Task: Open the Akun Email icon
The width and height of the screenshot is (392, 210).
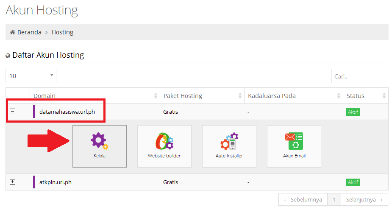Action: click(x=294, y=141)
